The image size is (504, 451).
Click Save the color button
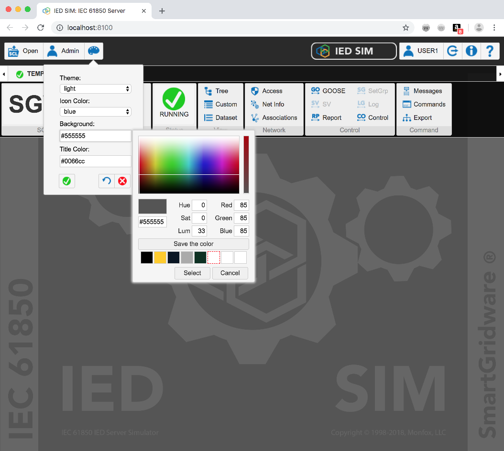tap(194, 244)
